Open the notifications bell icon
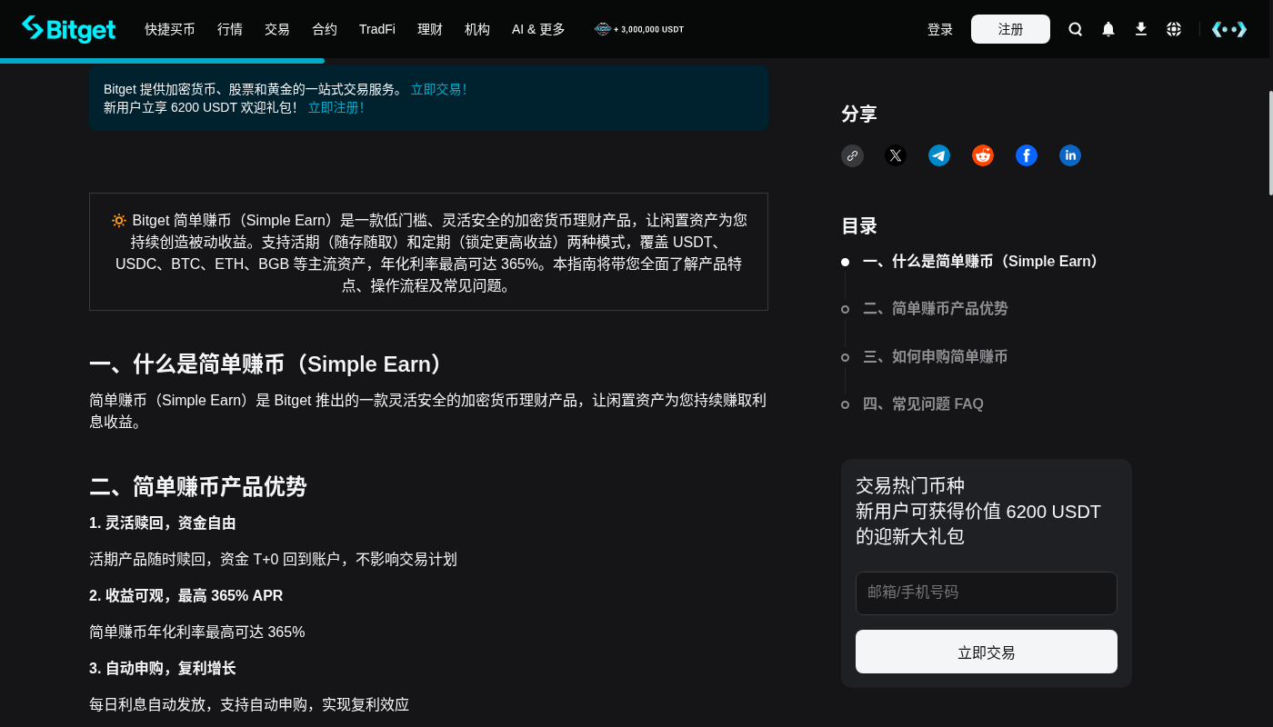1273x727 pixels. 1108,29
